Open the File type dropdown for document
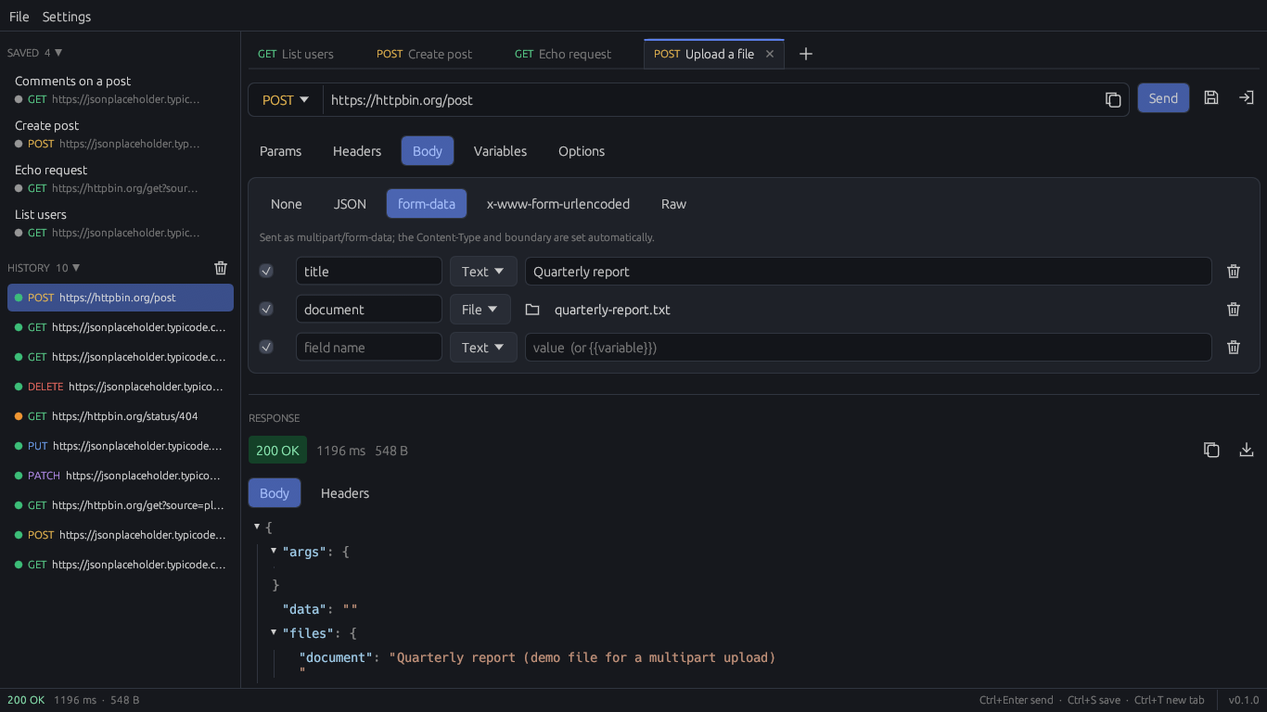 (x=480, y=310)
